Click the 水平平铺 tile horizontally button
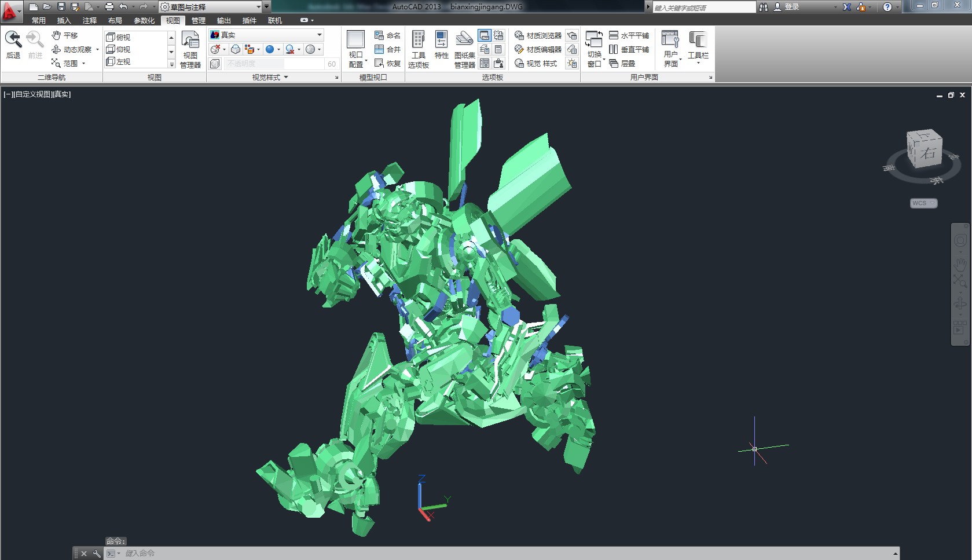 point(629,35)
